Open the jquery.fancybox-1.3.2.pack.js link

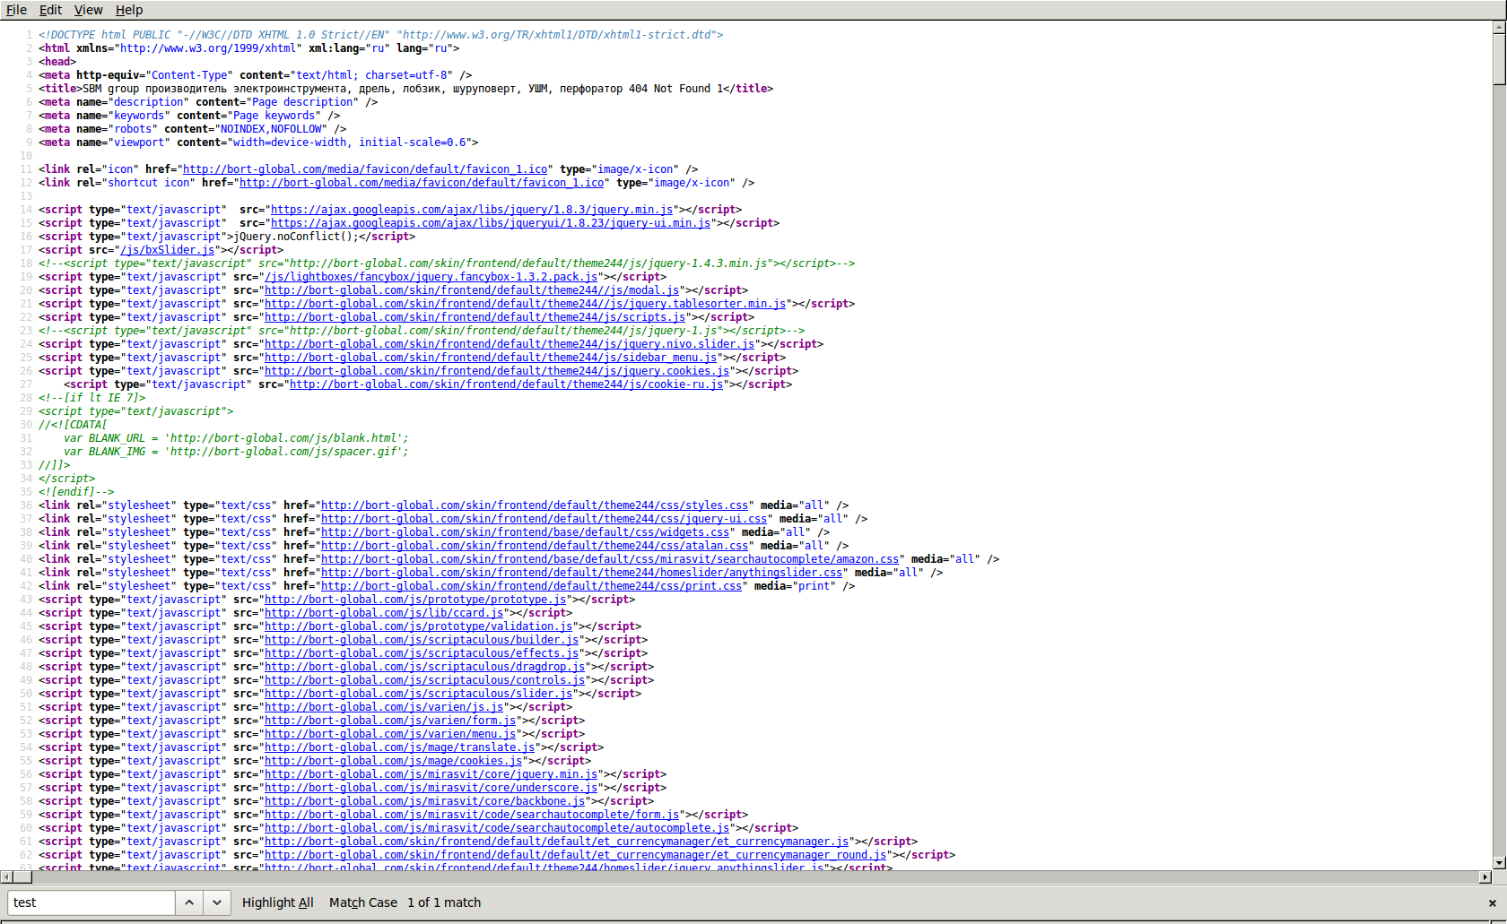(x=431, y=277)
